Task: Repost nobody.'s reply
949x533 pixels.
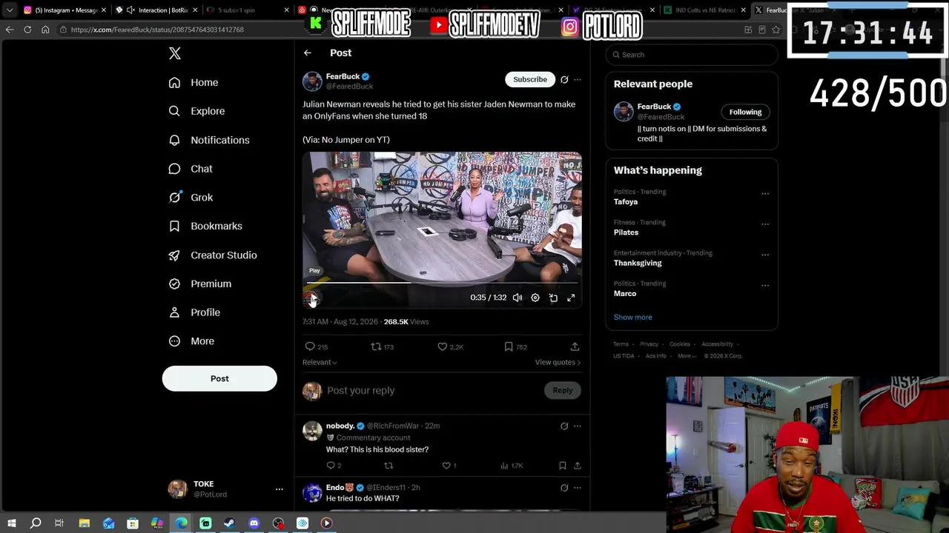Action: click(388, 466)
